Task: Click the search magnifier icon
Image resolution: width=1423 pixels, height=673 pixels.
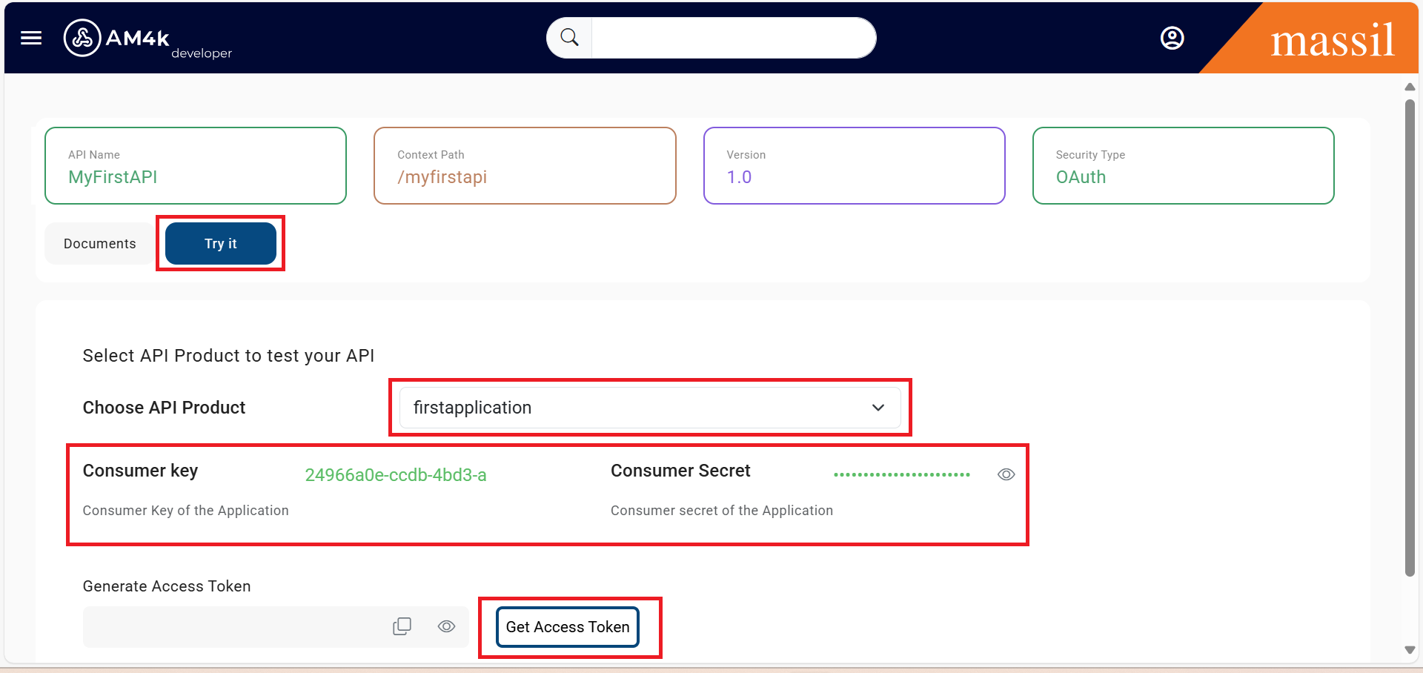Action: point(569,38)
